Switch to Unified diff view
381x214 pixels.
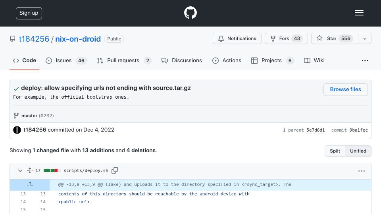click(x=358, y=151)
